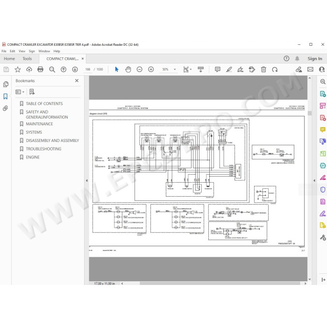Open the Attachments paperclip panel
This screenshot has width=327, height=327.
pos(6,108)
